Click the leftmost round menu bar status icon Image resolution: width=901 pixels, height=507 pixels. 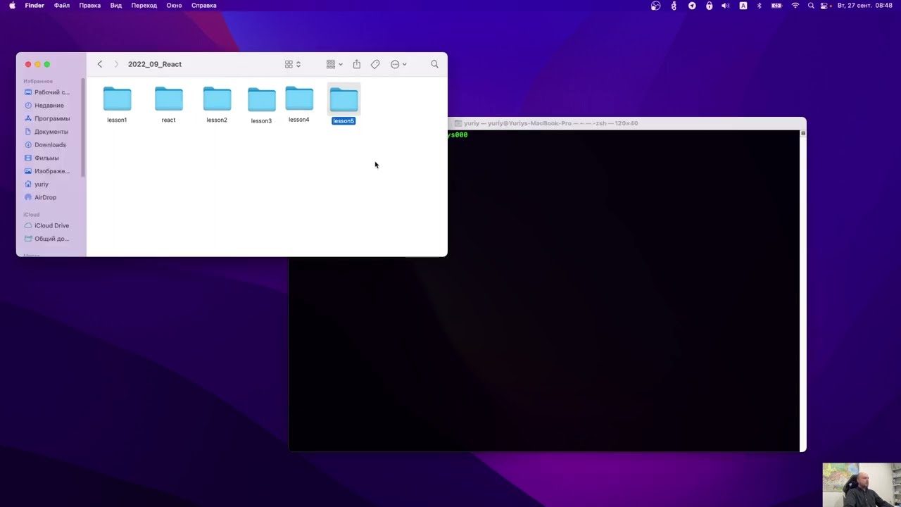click(655, 6)
